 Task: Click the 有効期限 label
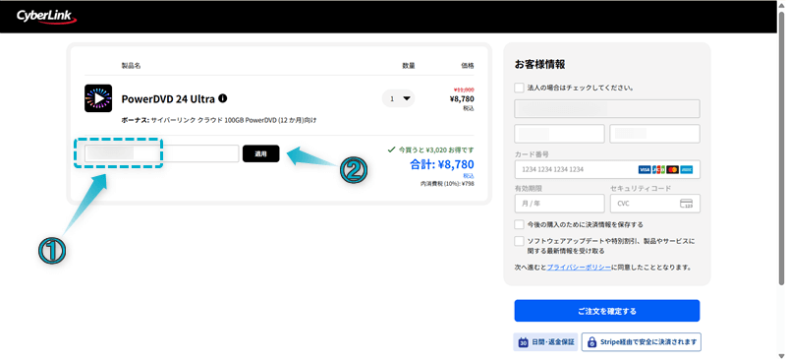(529, 188)
